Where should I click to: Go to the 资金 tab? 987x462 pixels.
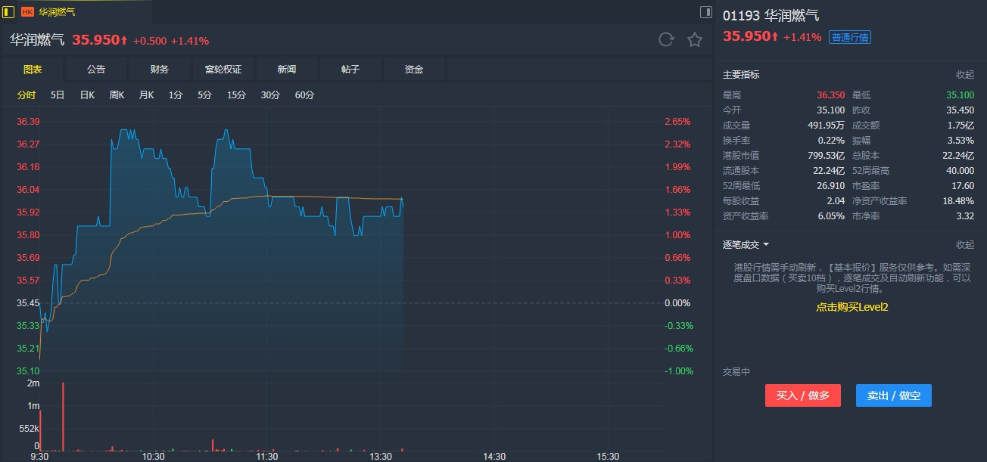click(414, 70)
